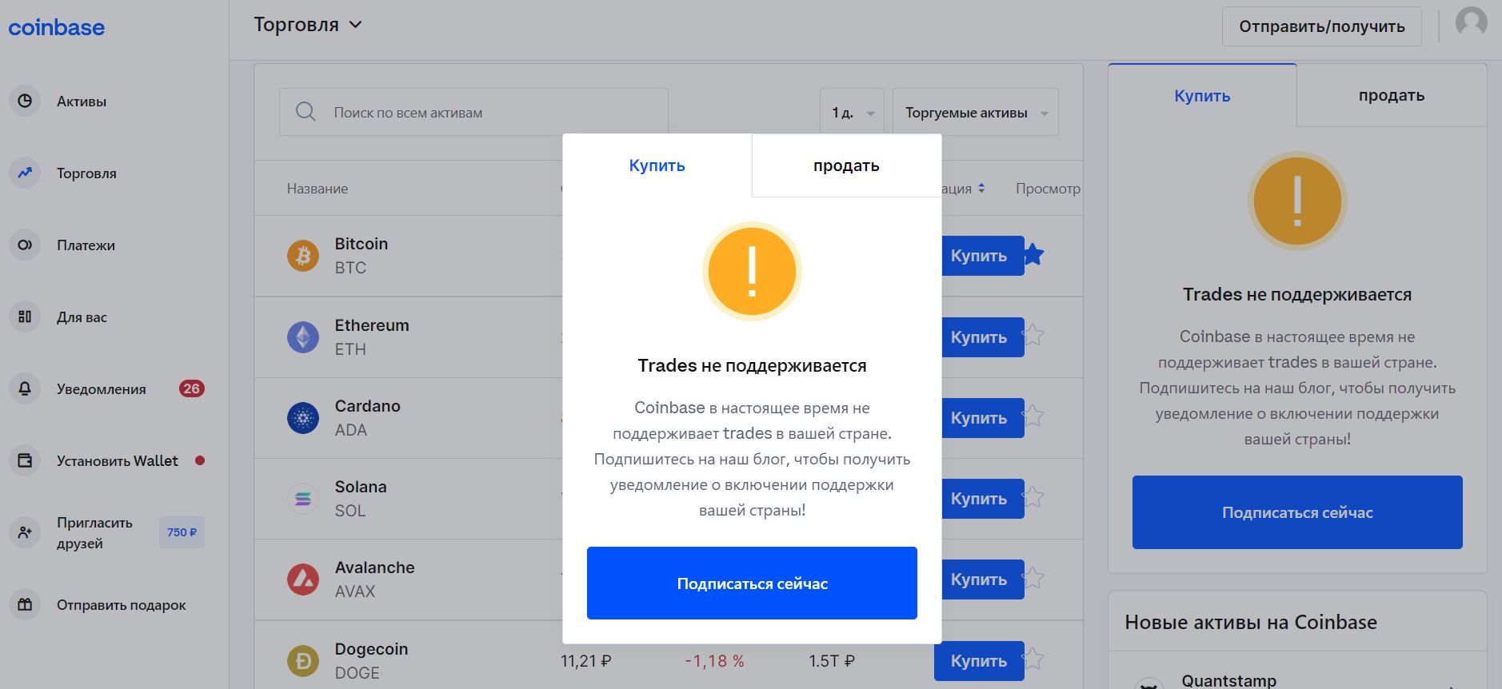The width and height of the screenshot is (1502, 689).
Task: Open Отправить подарок sidebar item
Action: click(121, 605)
